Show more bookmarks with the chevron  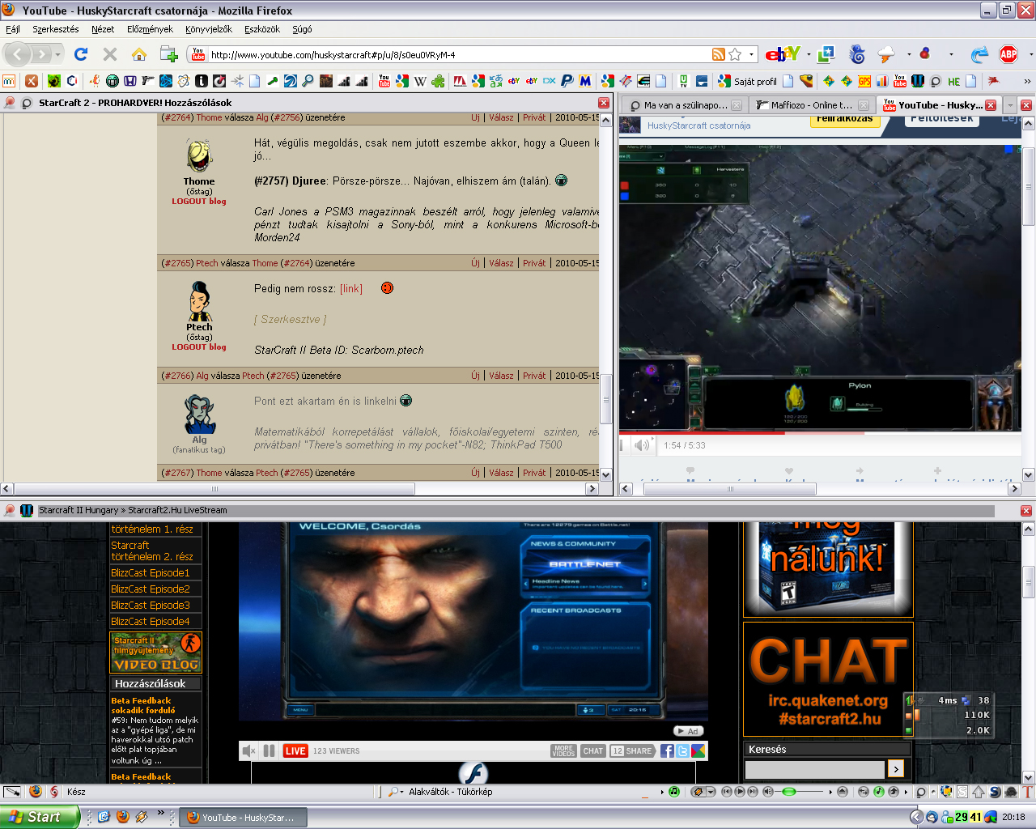(x=1027, y=81)
